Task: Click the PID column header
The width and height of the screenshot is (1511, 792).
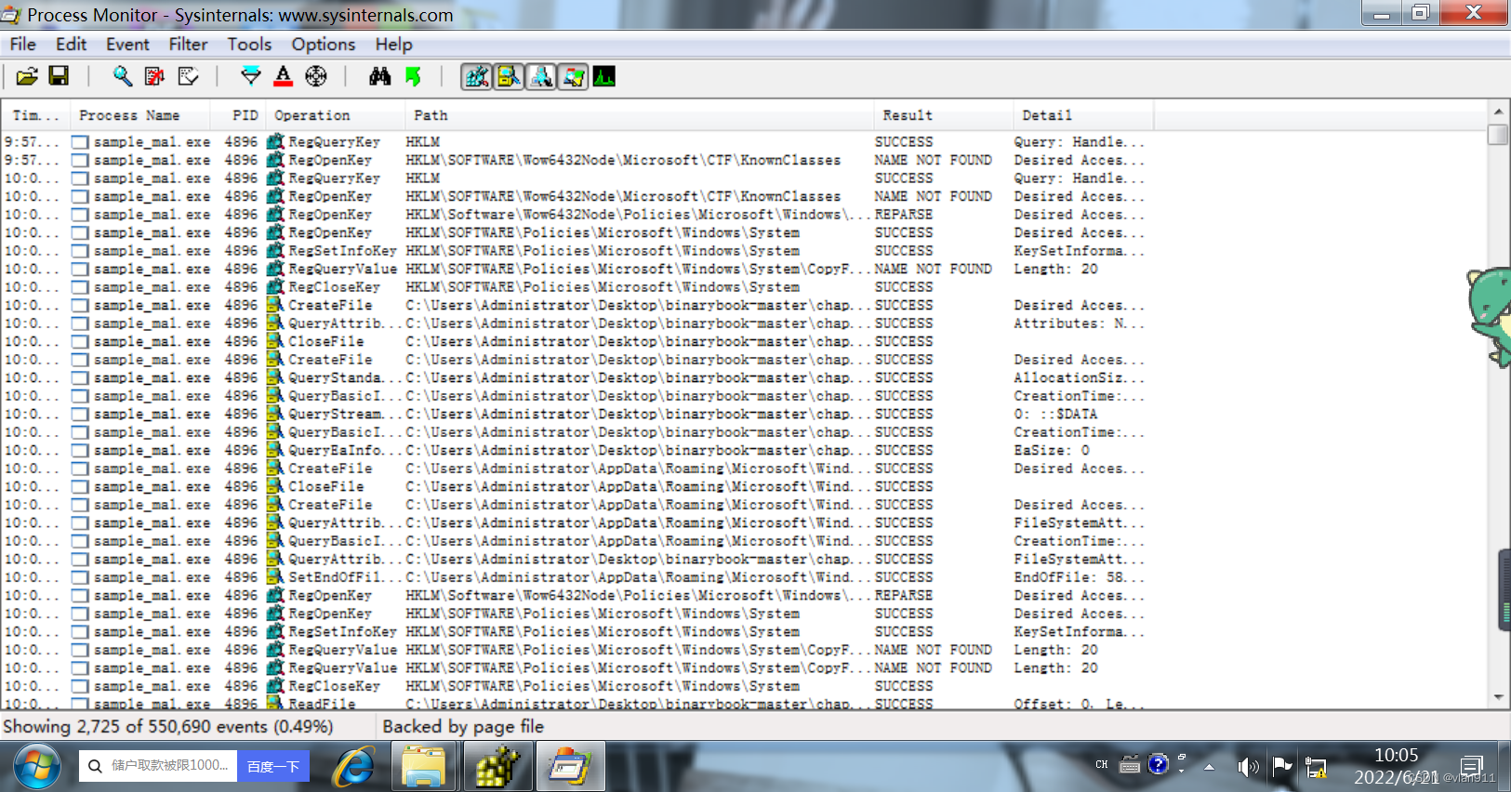Action: click(238, 115)
